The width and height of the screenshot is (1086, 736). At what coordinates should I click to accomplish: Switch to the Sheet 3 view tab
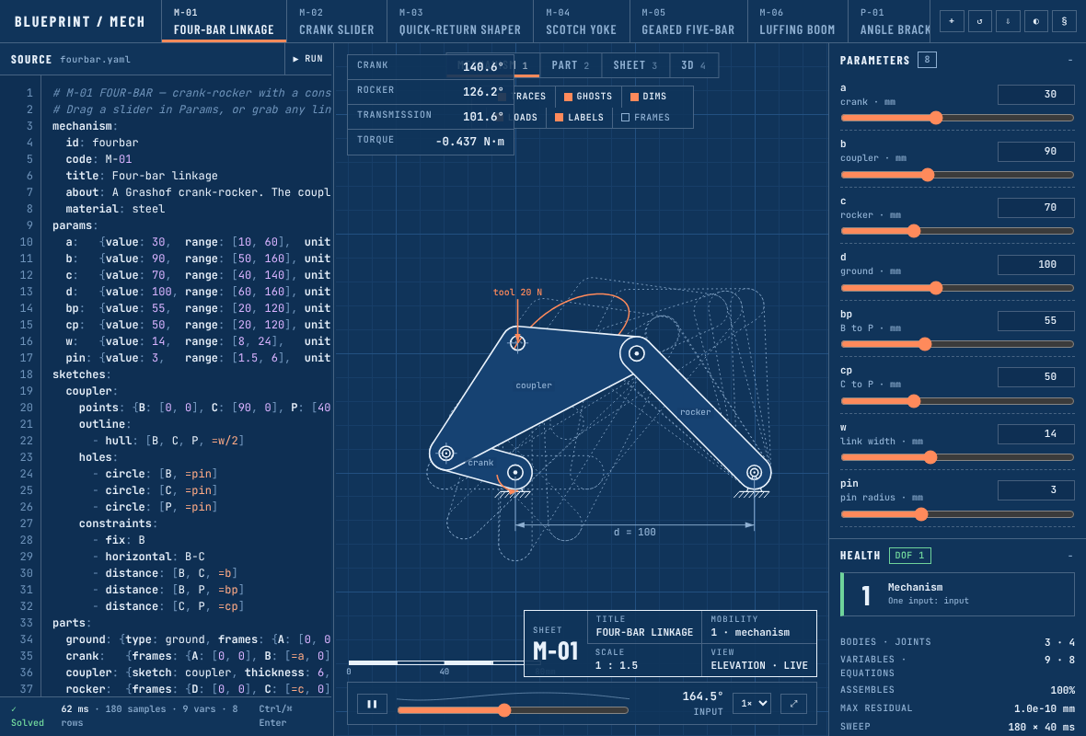(x=636, y=65)
